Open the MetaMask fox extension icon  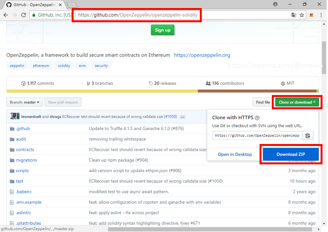tap(312, 15)
